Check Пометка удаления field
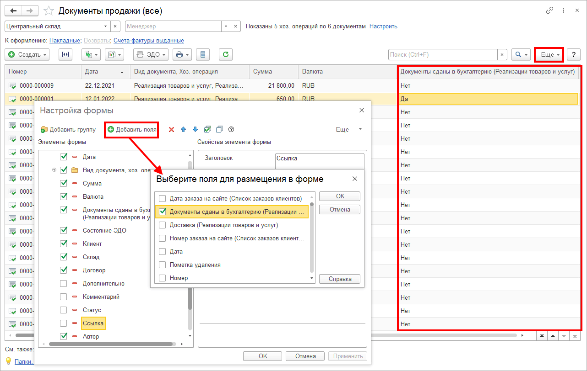The image size is (587, 371). [x=162, y=265]
